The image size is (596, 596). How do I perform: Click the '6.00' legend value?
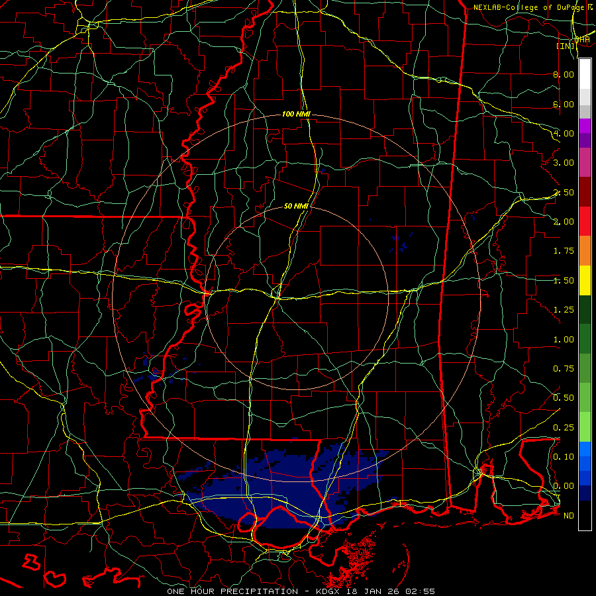point(564,104)
